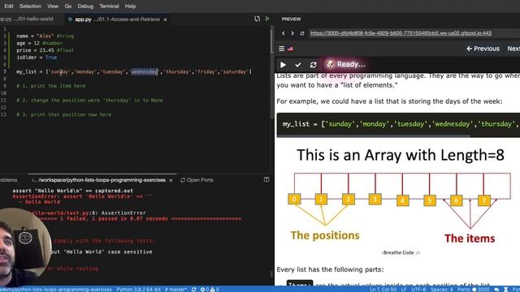Go to the Next exercise
The height and width of the screenshot is (292, 520).
click(513, 49)
